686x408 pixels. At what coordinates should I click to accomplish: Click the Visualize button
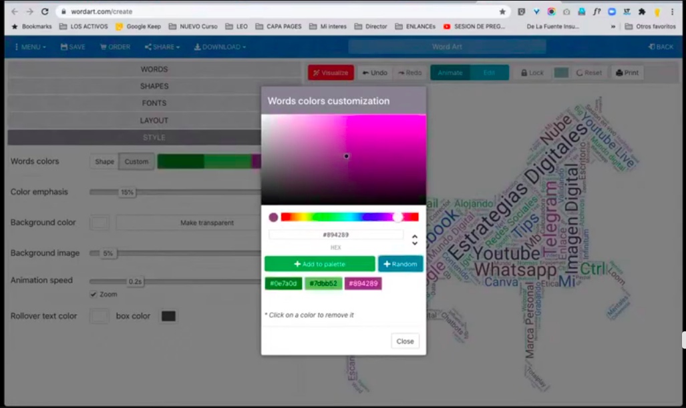click(x=331, y=73)
